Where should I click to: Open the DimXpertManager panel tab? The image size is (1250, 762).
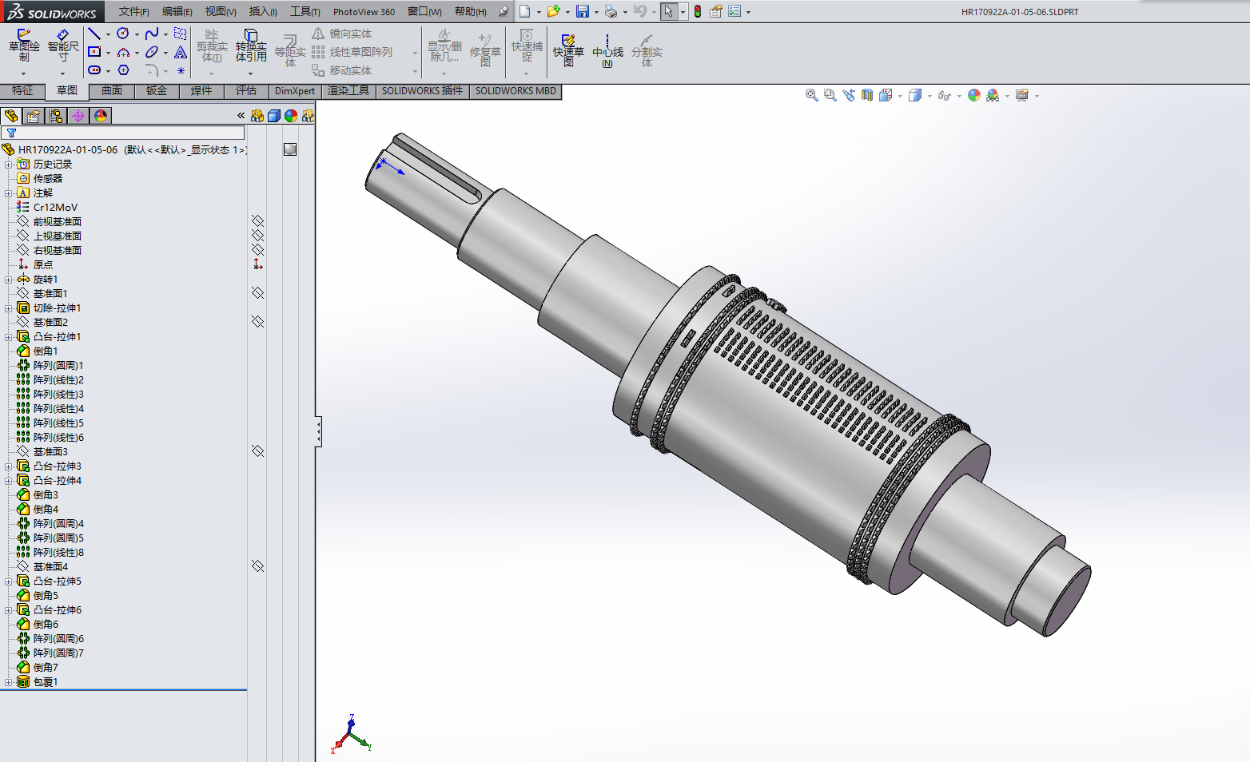[78, 116]
